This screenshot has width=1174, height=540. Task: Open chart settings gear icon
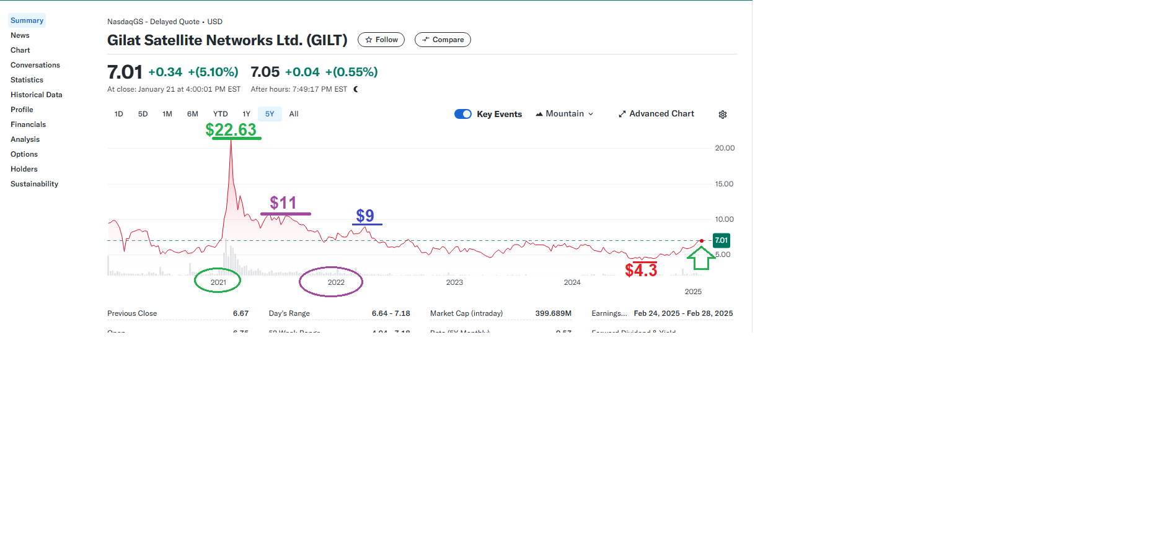pyautogui.click(x=723, y=115)
